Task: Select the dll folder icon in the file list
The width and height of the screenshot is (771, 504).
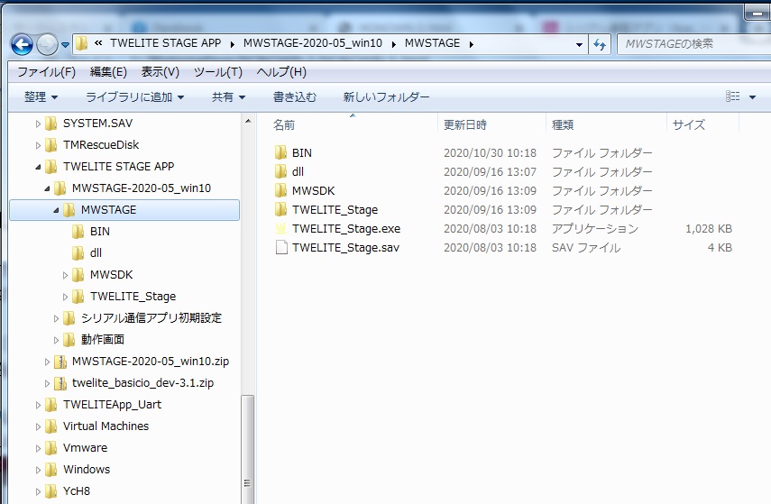Action: (x=280, y=171)
